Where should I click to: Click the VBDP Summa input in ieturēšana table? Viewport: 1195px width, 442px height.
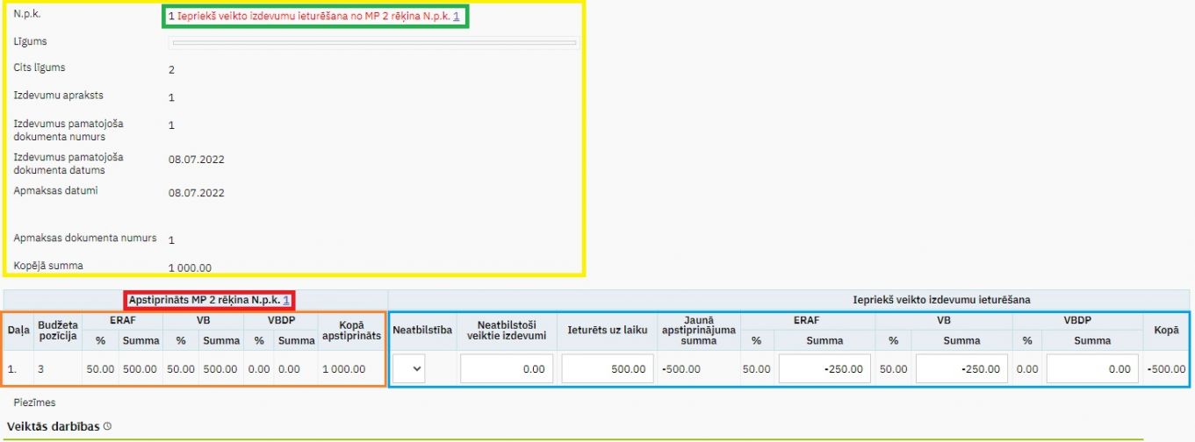click(1091, 369)
